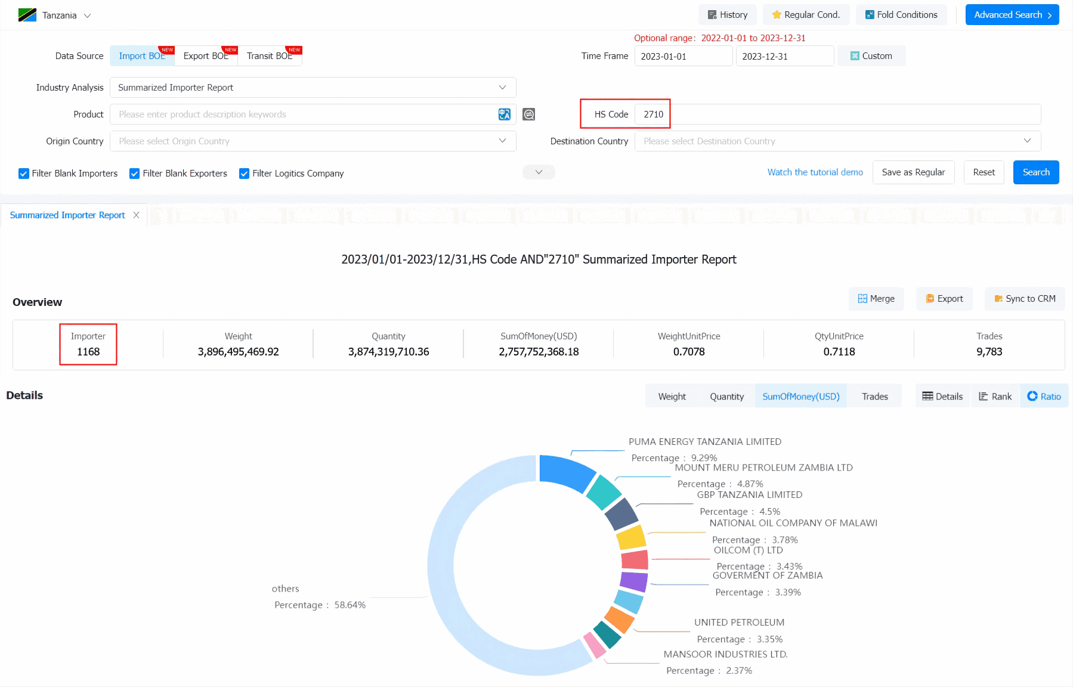Select the Ratio donut chart view
The height and width of the screenshot is (687, 1073).
pos(1044,396)
